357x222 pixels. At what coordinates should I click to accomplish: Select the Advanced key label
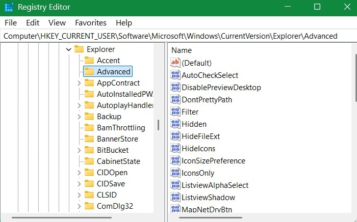pyautogui.click(x=114, y=72)
